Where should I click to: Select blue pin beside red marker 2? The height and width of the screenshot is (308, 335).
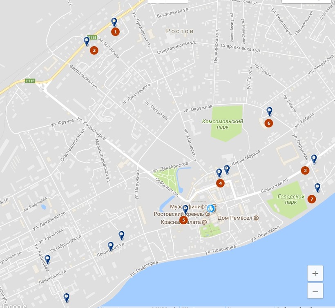click(x=86, y=41)
